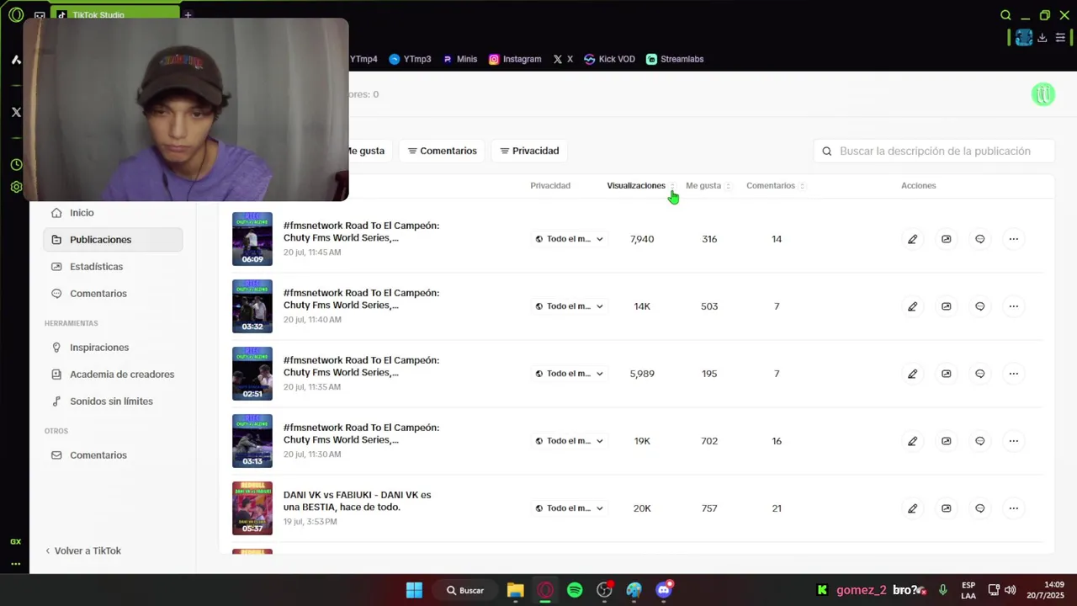This screenshot has width=1077, height=606.
Task: Expand the privacy dropdown for the 7,940-view post
Action: point(570,239)
